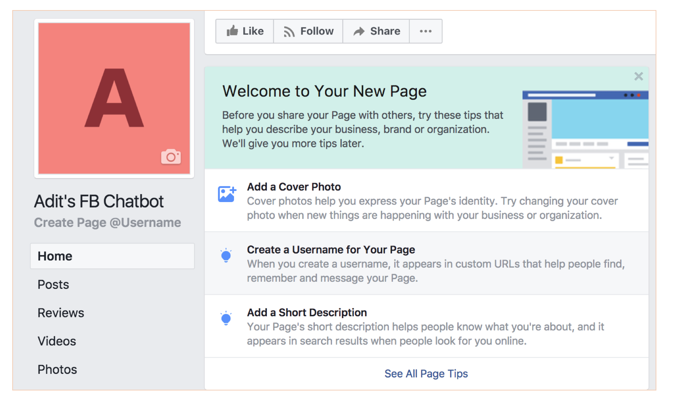The width and height of the screenshot is (678, 402).
Task: Follow this page
Action: 308,31
